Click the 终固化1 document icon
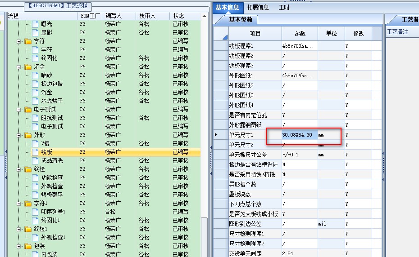Screen dimensions: 419x257 [x=35, y=220]
